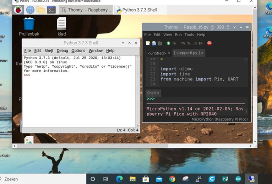Open Microsoft Edge from Windows taskbar
The width and height of the screenshot is (272, 184).
click(x=119, y=179)
